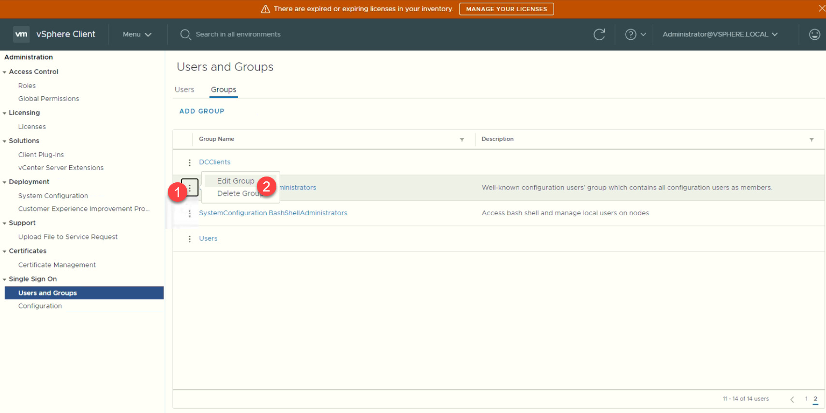This screenshot has height=413, width=826.
Task: Open Roles in the sidebar
Action: [x=27, y=86]
